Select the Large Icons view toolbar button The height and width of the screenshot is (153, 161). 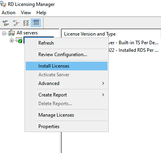[x=6, y=23]
